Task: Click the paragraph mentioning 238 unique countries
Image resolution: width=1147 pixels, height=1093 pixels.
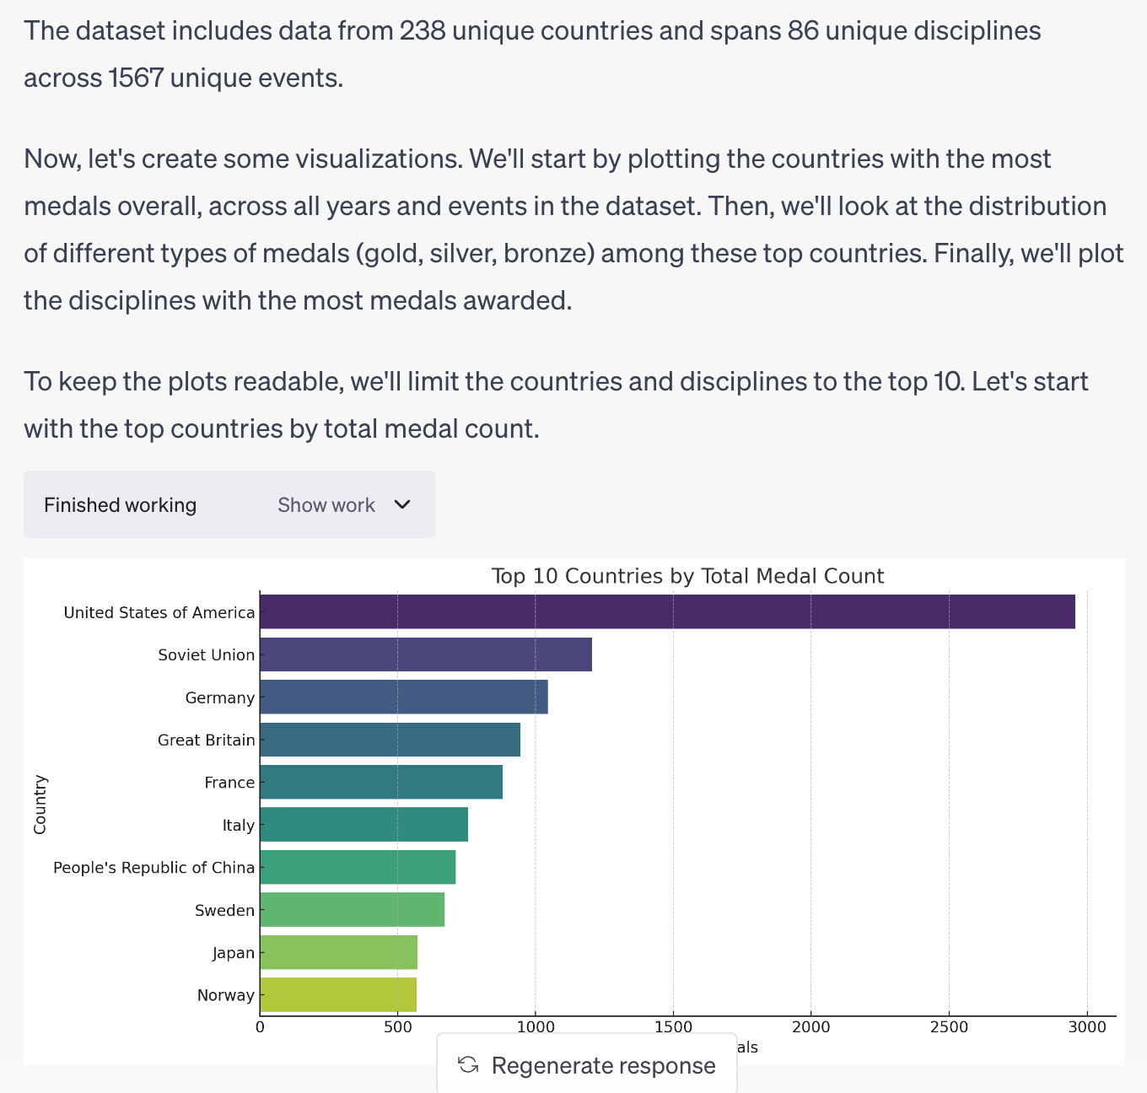Action: click(532, 54)
